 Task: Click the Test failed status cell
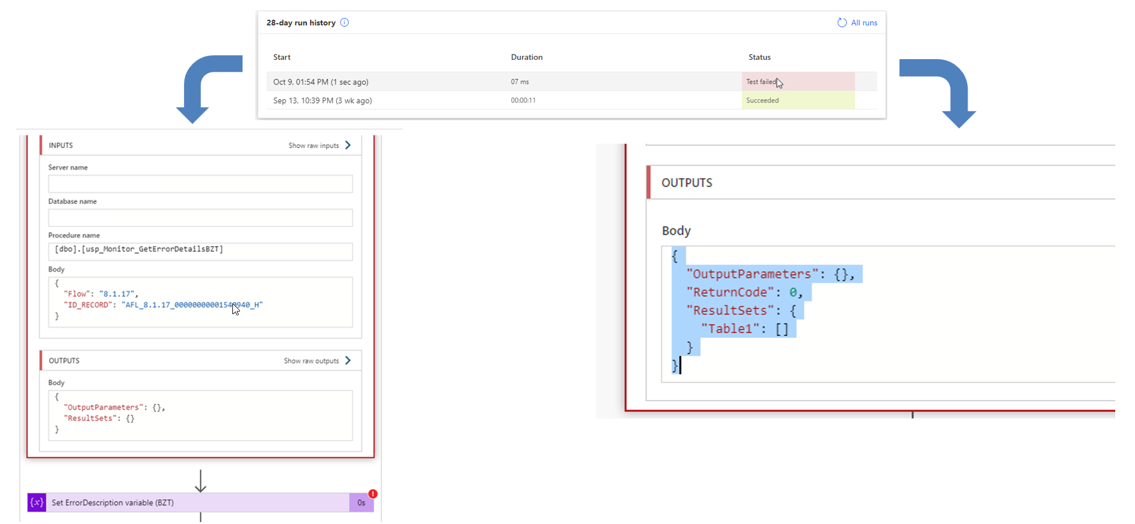pos(798,81)
